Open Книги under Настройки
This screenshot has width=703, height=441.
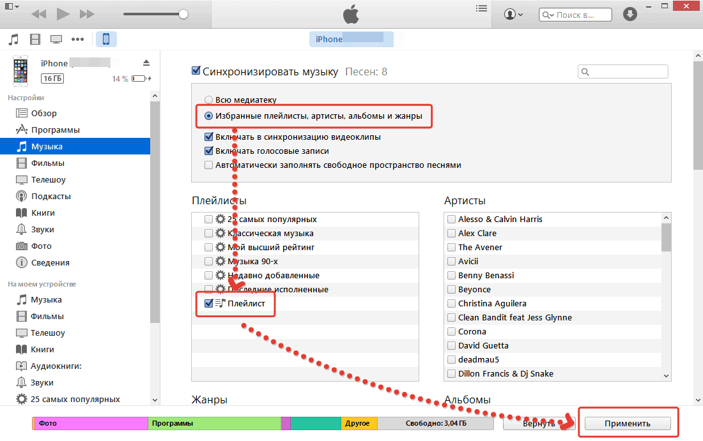click(43, 213)
